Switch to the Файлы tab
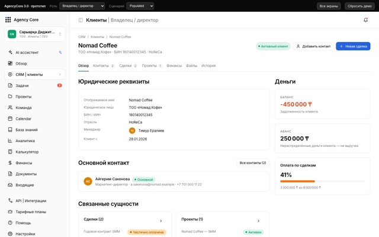Viewport: 379px width, 237px height. pos(191,66)
